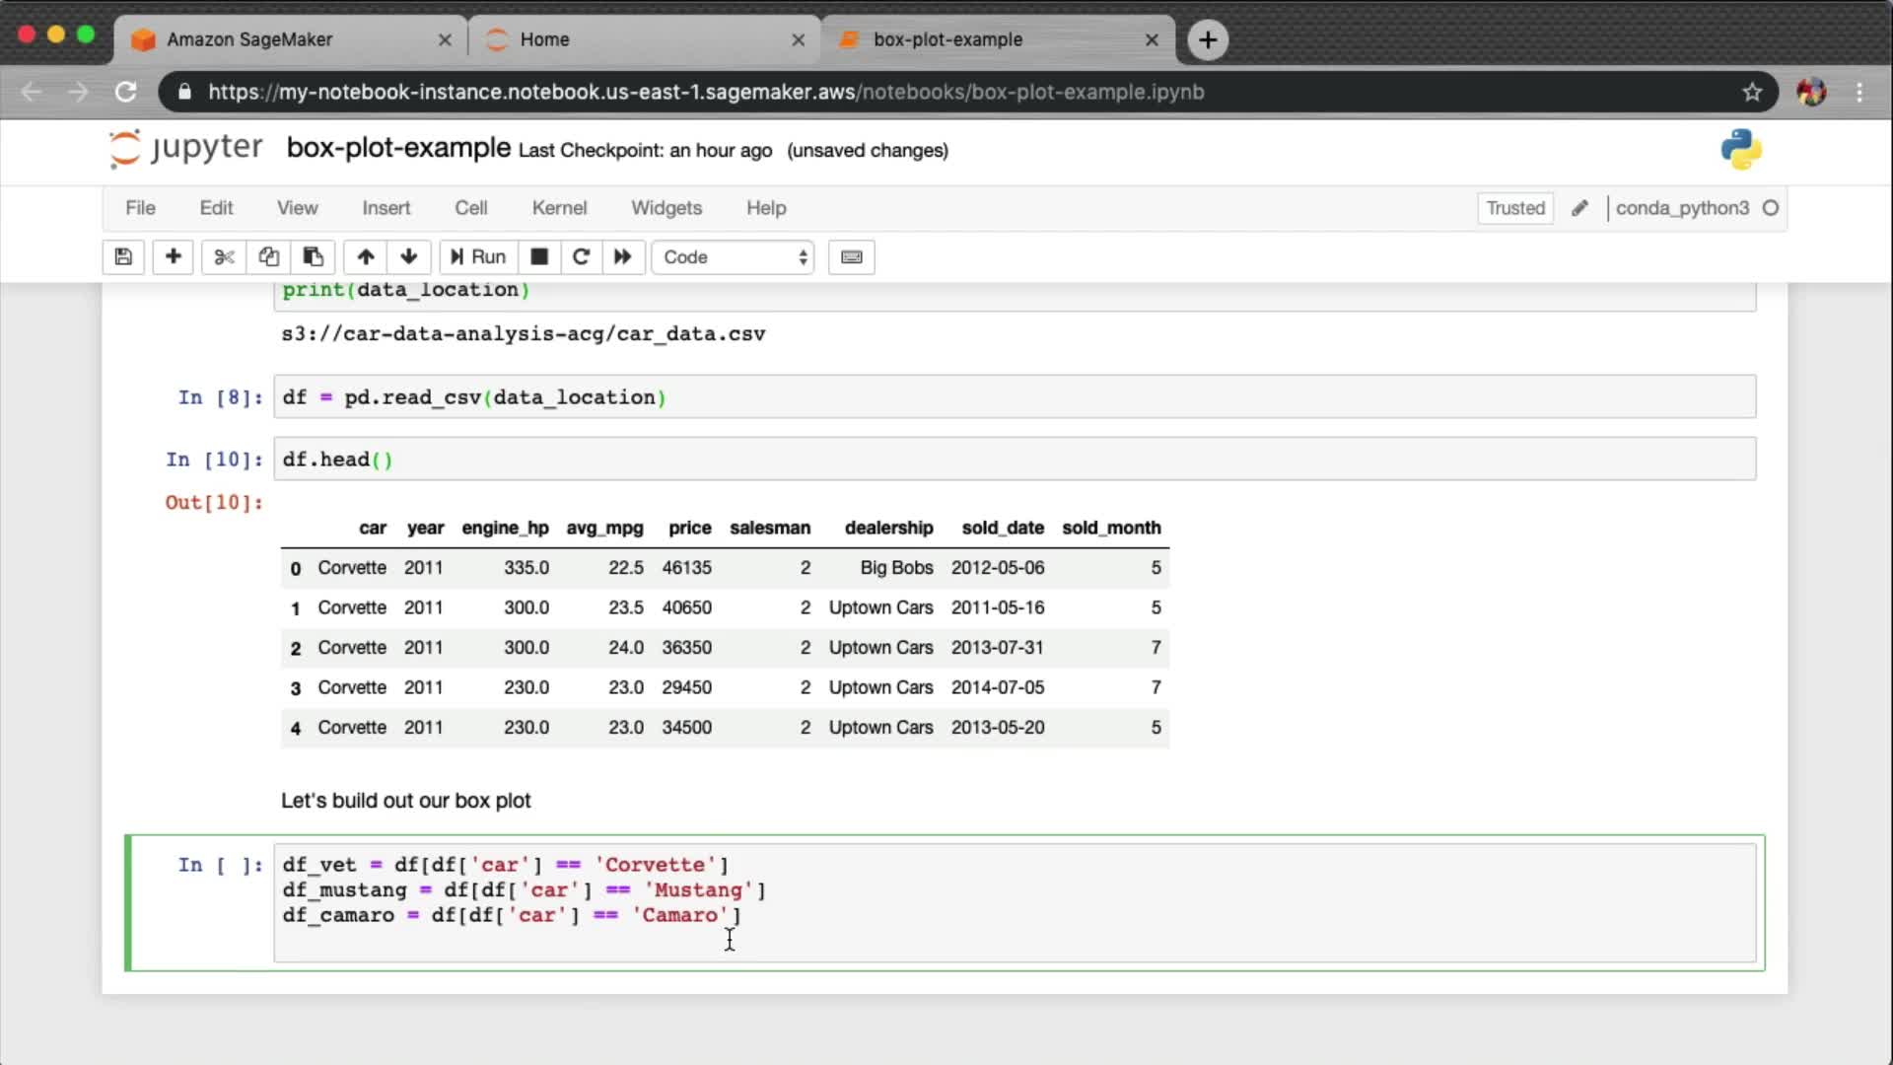This screenshot has width=1893, height=1065.
Task: Open the Kernel menu
Action: click(559, 208)
